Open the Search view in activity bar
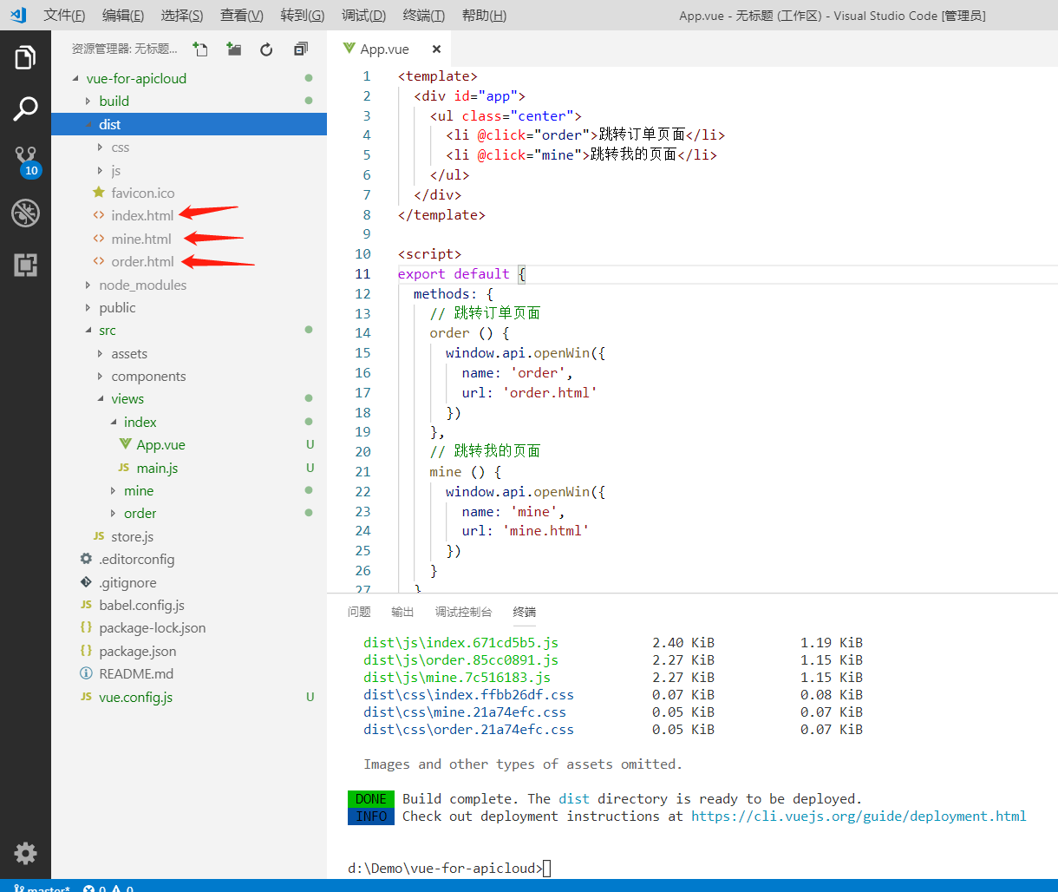Viewport: 1058px width, 892px height. click(x=25, y=109)
